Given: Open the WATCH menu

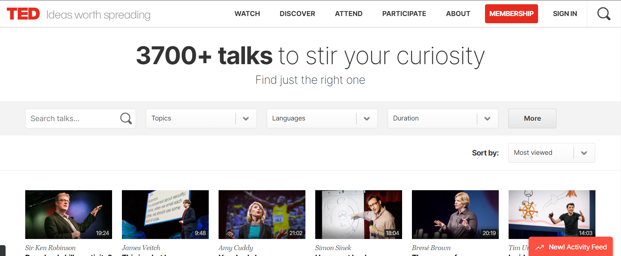Looking at the screenshot, I should coord(247,14).
